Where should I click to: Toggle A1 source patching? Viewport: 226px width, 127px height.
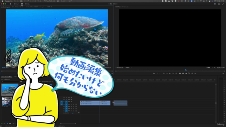point(61,104)
